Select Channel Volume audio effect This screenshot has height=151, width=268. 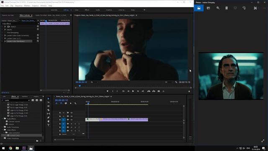click(x=14, y=121)
